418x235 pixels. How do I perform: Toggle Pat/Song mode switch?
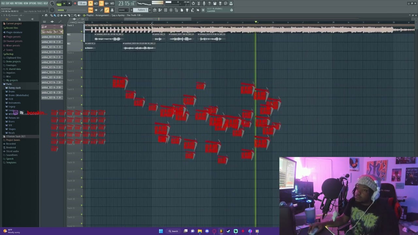click(x=59, y=3)
